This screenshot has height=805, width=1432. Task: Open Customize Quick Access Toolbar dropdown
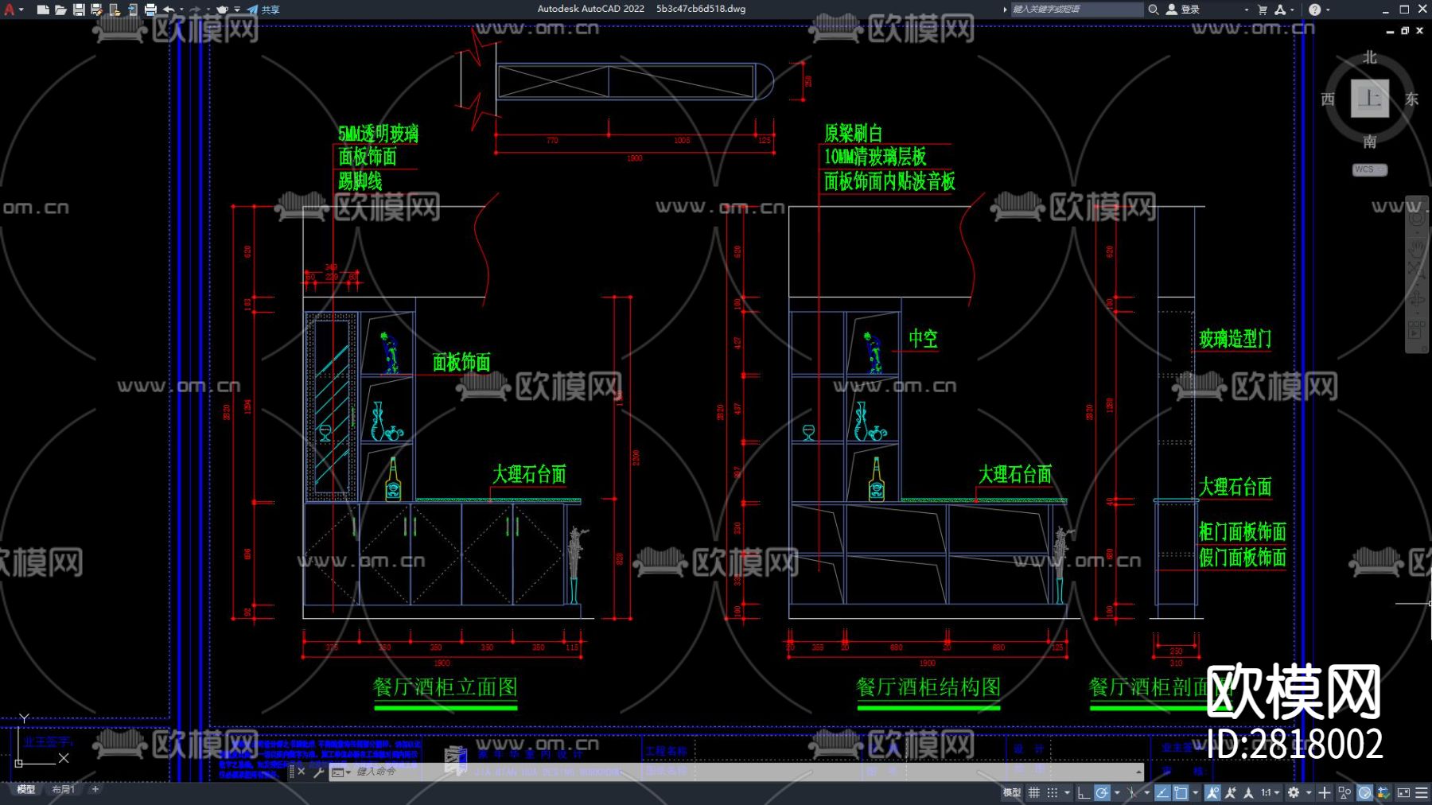(x=237, y=10)
